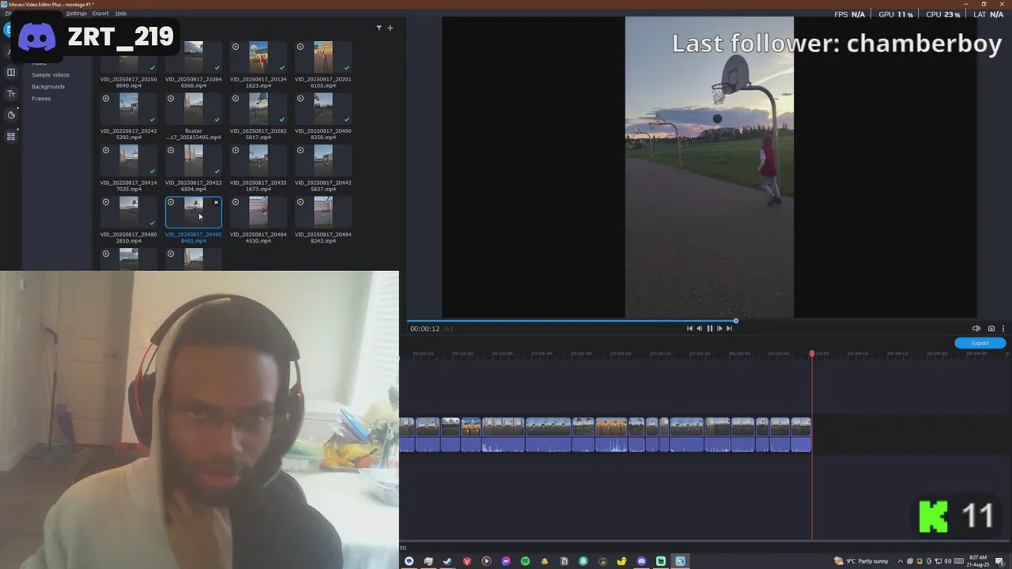
Task: Pause the preview playback
Action: (x=709, y=329)
